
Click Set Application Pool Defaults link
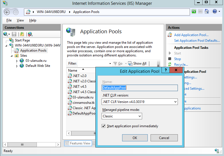point(197,41)
